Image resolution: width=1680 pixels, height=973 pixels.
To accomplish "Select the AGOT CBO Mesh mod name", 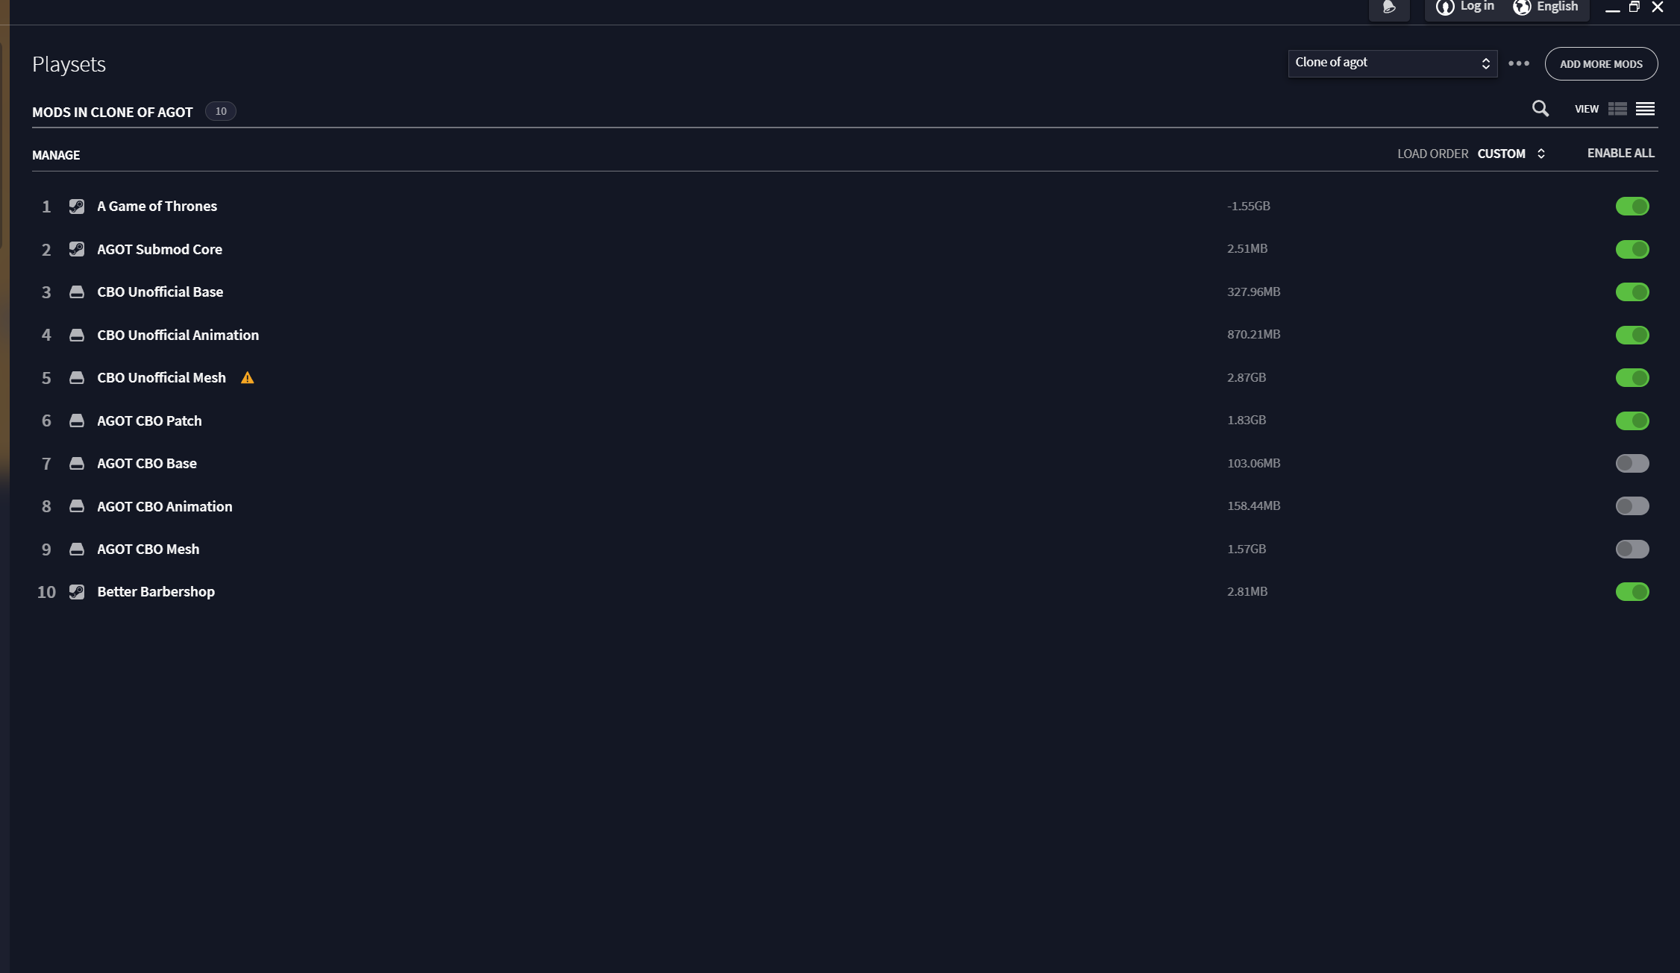I will pyautogui.click(x=148, y=550).
